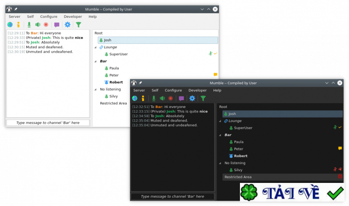Open server information icon in dark window
The width and height of the screenshot is (349, 206).
(x=143, y=98)
